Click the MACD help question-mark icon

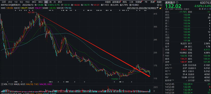pos(2,93)
